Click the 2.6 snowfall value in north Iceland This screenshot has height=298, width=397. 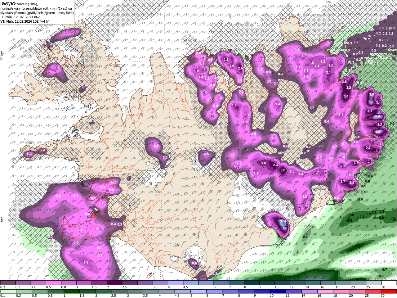point(240,68)
